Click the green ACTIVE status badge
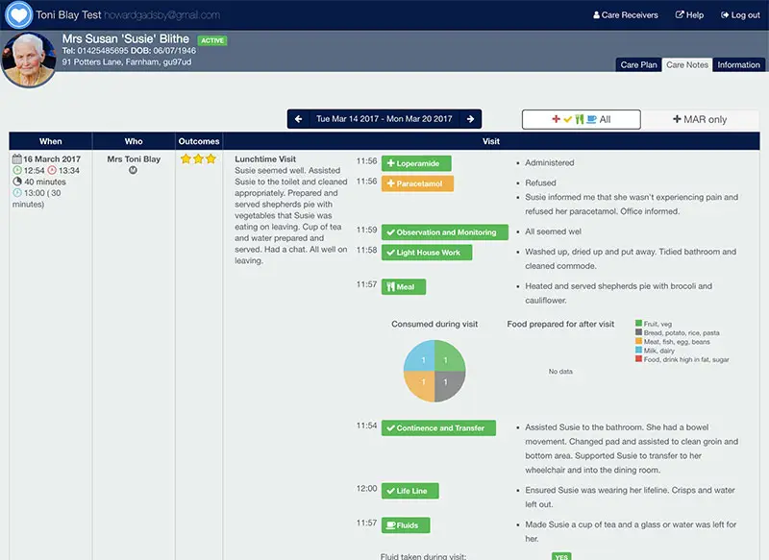Image resolution: width=769 pixels, height=560 pixels. point(212,40)
